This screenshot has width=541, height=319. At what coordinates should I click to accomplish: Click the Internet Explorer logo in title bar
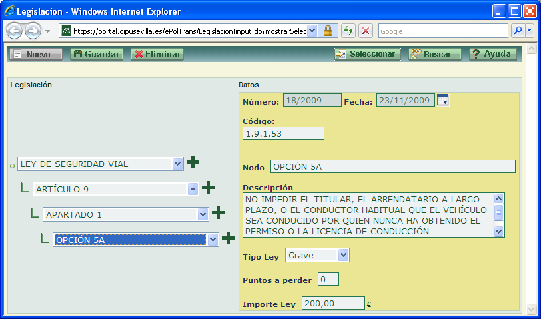click(x=9, y=11)
